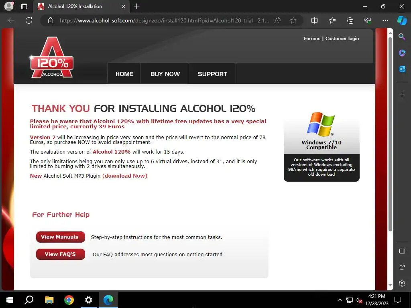Open Outlook in the sidebar
This screenshot has height=308, width=411.
402,69
